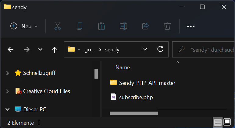Go back with the left arrow
Screen dimensions: 235x128
(10, 49)
